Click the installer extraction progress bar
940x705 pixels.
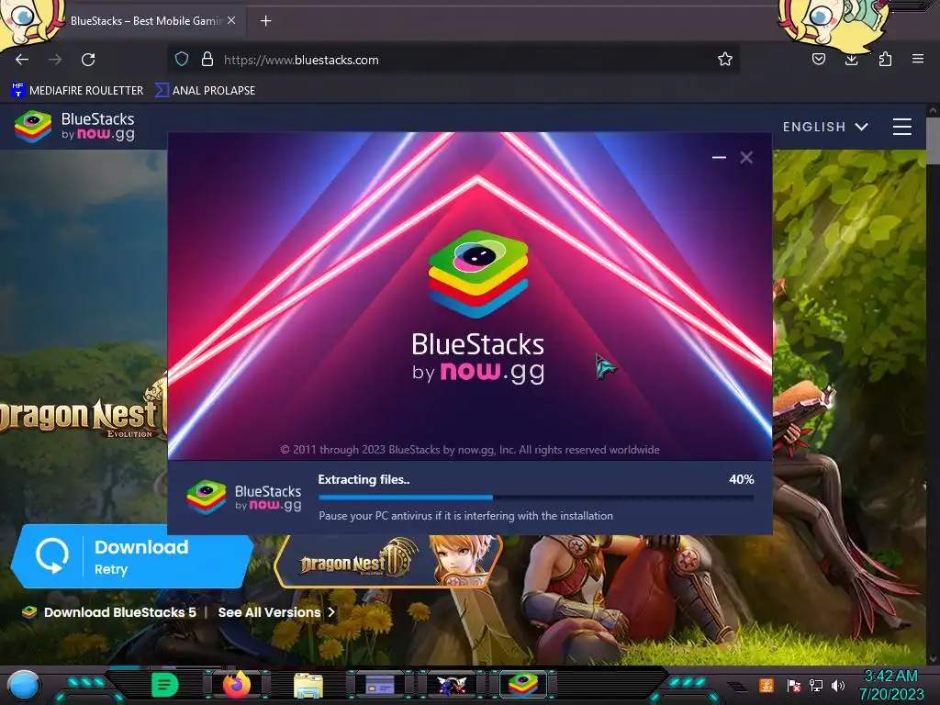click(x=536, y=497)
